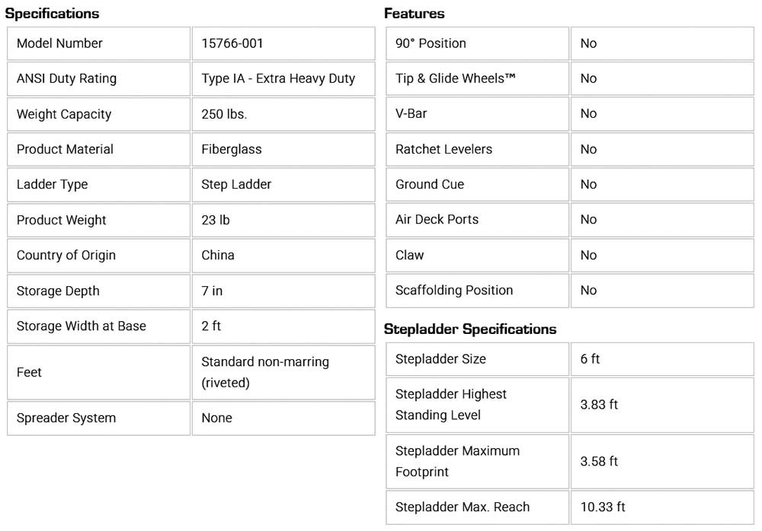762x531 pixels.
Task: Click the Country of Origin label
Action: (66, 255)
